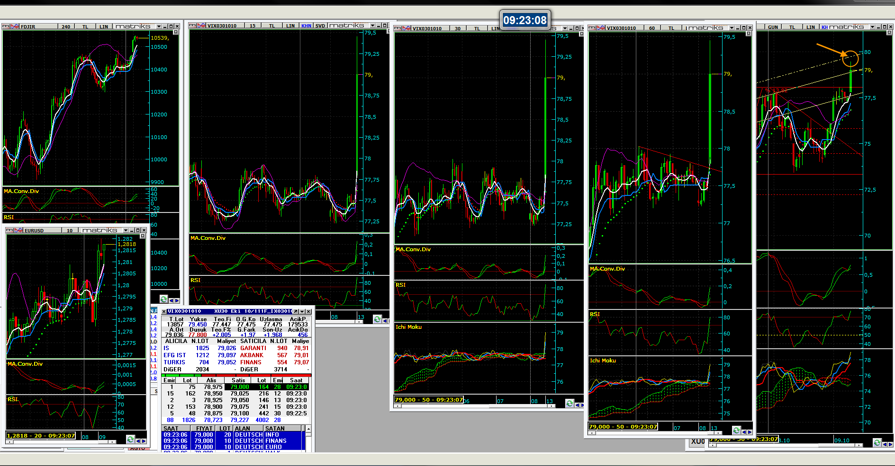Open the dropdown arrow in the FDJIR title bar
The image size is (895, 466).
click(x=159, y=26)
